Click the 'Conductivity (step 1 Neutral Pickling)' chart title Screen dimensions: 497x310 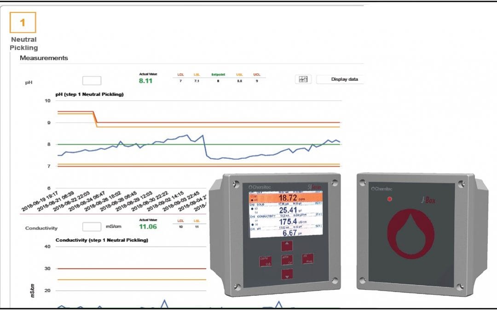(x=102, y=240)
